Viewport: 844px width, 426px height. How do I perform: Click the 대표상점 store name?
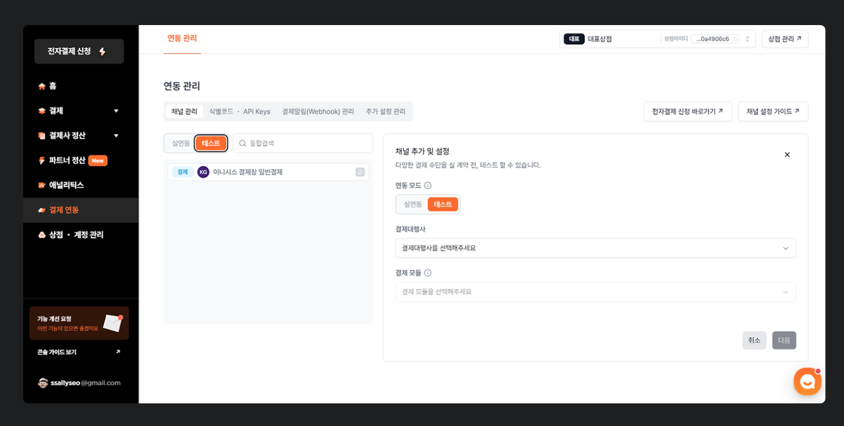coord(600,39)
